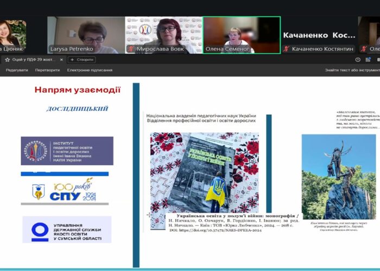Open the 'Перетворити' menu

tap(47, 70)
